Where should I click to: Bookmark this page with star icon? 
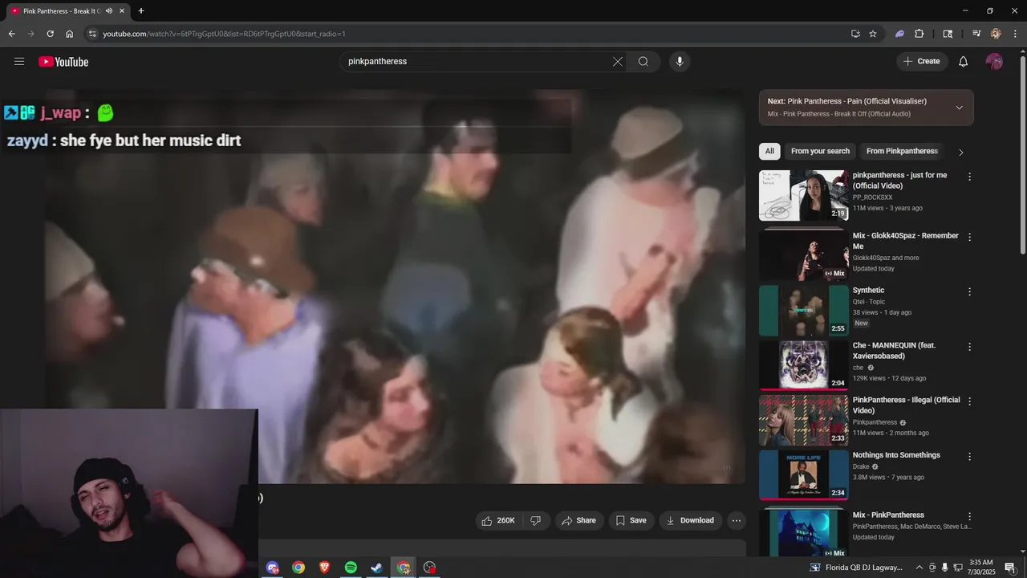pyautogui.click(x=873, y=34)
